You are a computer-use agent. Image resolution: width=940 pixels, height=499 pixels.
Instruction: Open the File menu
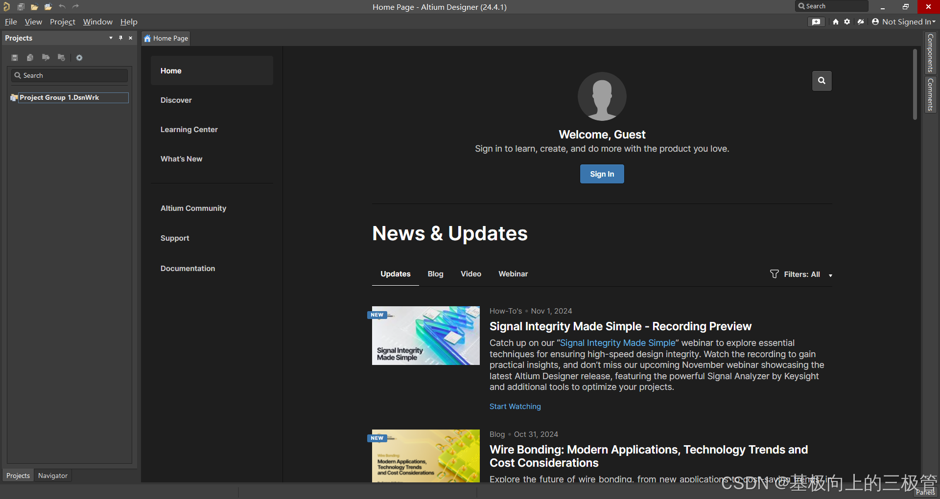tap(11, 22)
